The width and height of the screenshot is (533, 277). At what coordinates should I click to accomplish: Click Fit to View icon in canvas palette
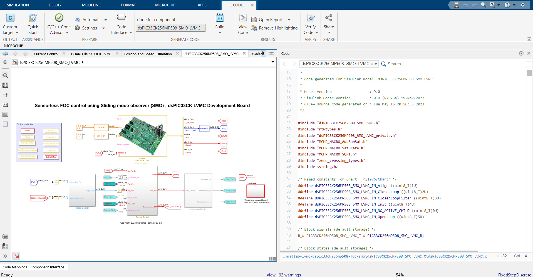5,85
